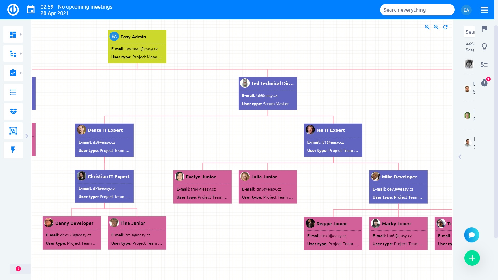Open the timer icon with red badge
This screenshot has width=498, height=280.
[484, 83]
